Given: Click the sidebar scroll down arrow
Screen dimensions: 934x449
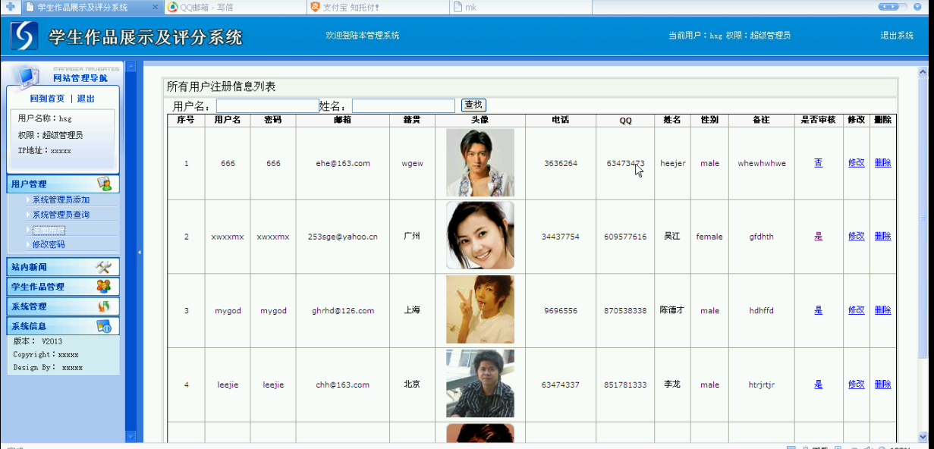Looking at the screenshot, I should (x=130, y=436).
